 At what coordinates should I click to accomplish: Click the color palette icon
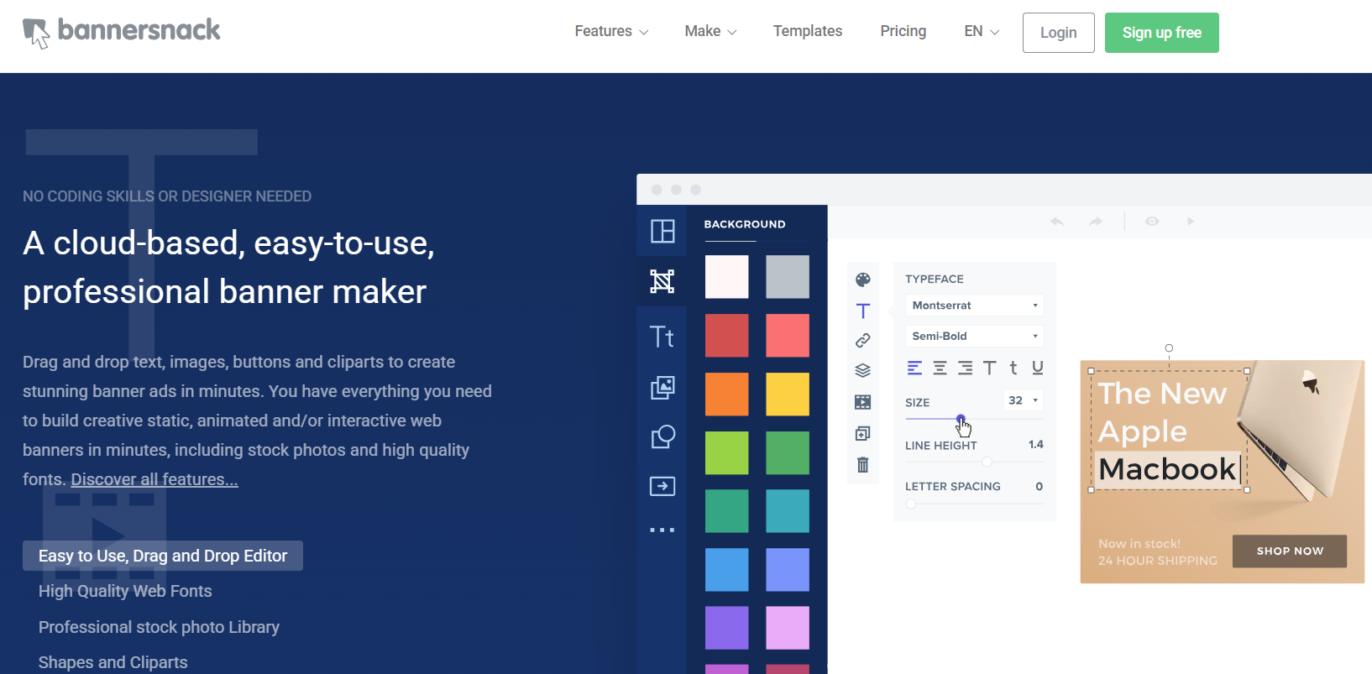863,280
